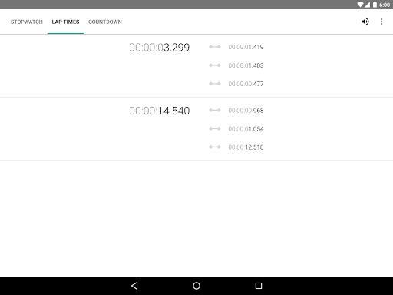Open the three-dot overflow menu
The image size is (393, 295).
[x=381, y=22]
